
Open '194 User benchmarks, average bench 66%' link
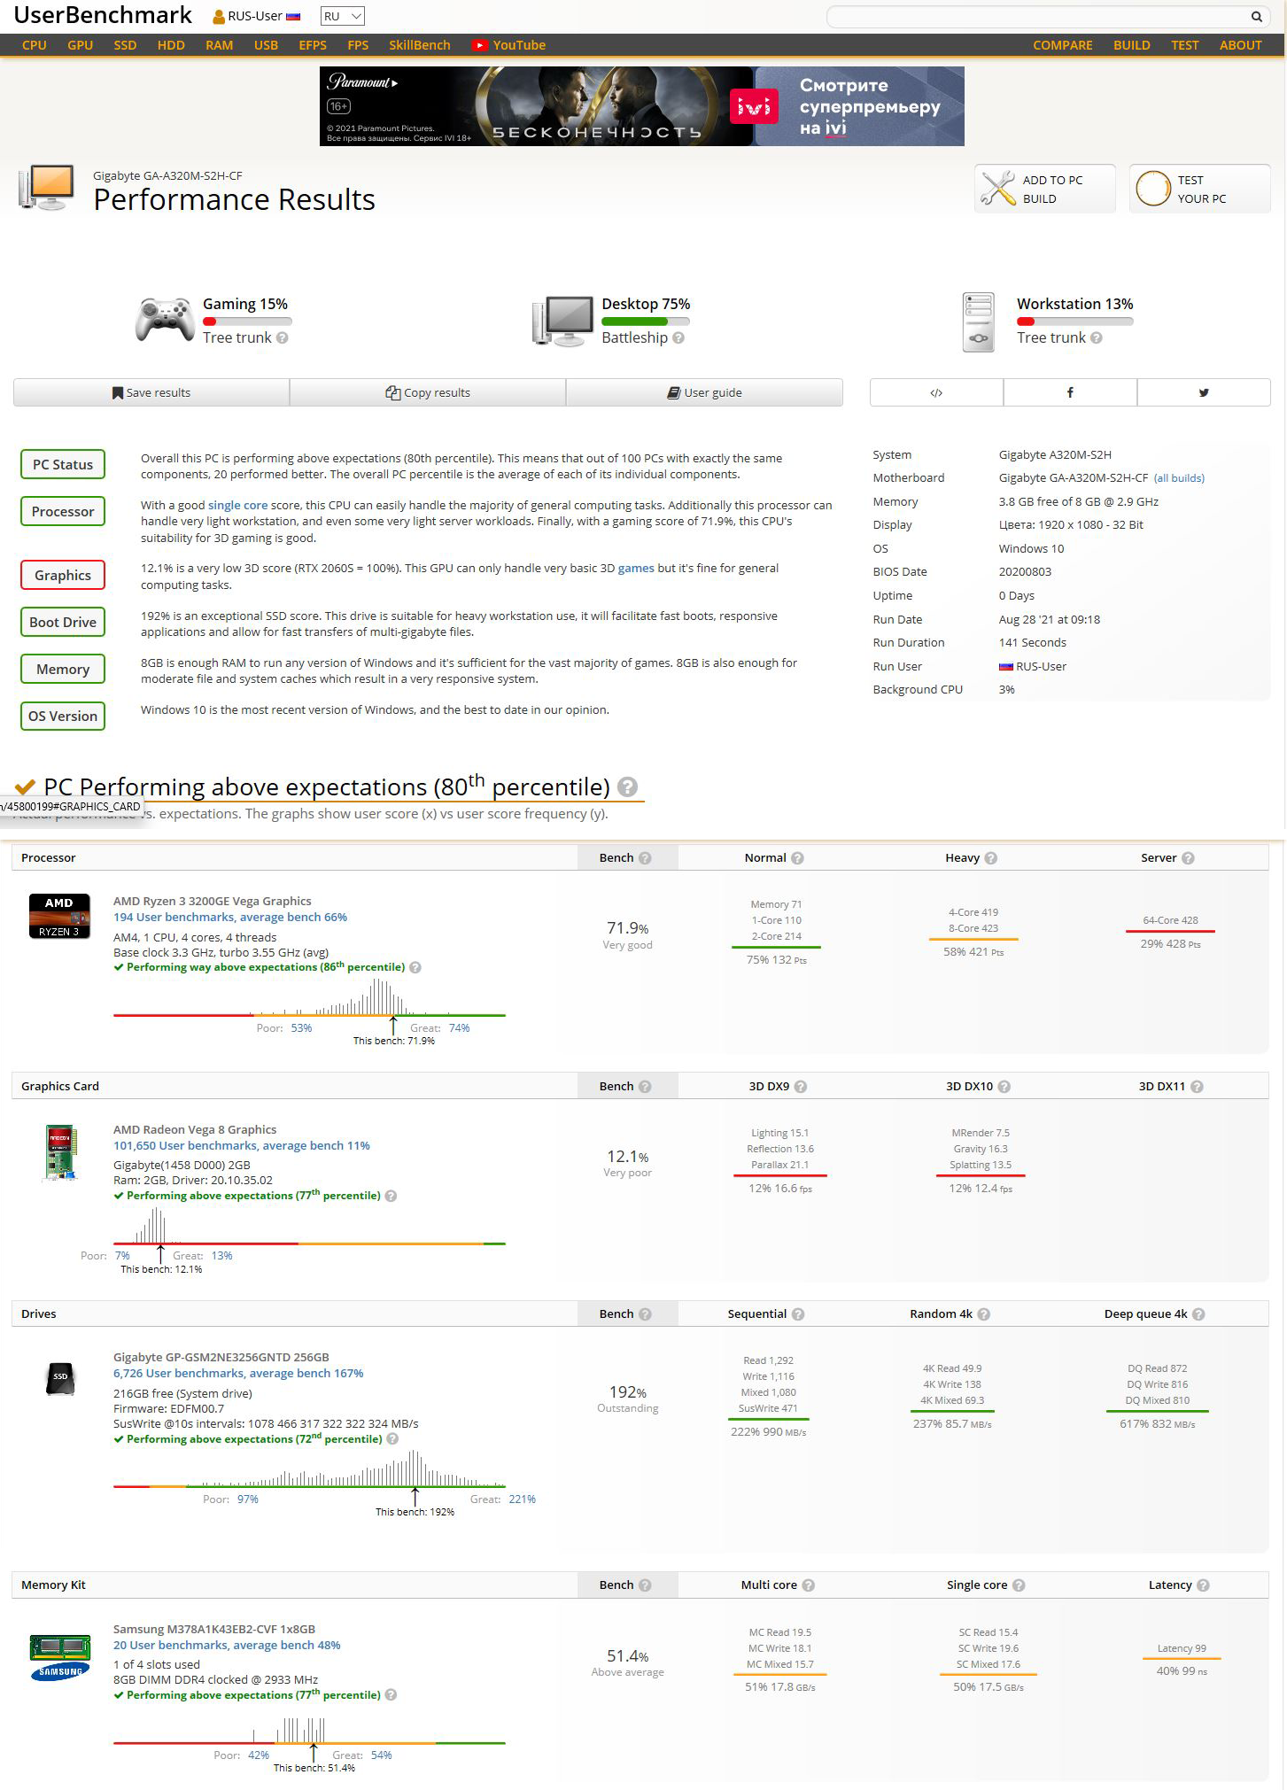230,918
